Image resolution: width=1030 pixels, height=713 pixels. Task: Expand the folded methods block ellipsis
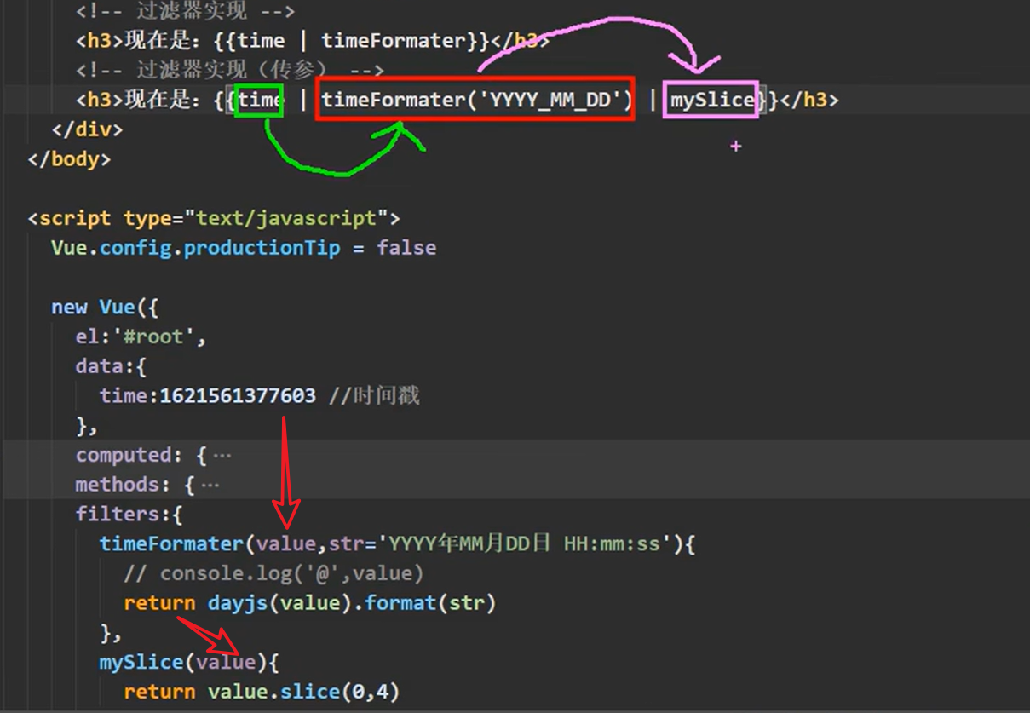coord(210,485)
